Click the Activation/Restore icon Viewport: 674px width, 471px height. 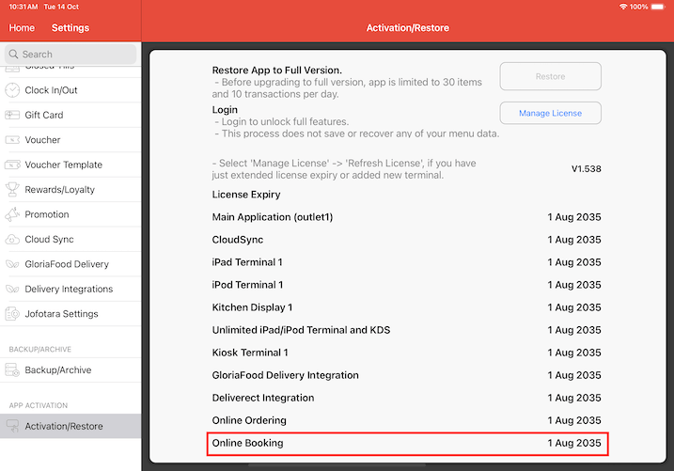[12, 426]
